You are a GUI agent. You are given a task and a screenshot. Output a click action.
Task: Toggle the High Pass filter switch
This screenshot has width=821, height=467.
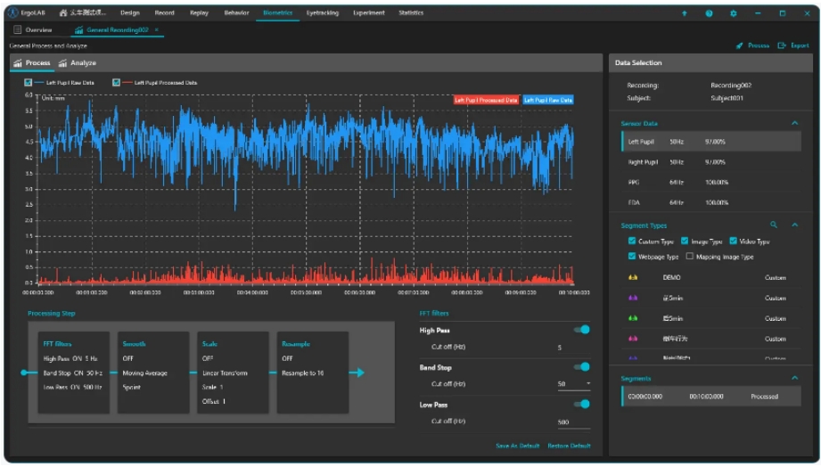pyautogui.click(x=581, y=330)
